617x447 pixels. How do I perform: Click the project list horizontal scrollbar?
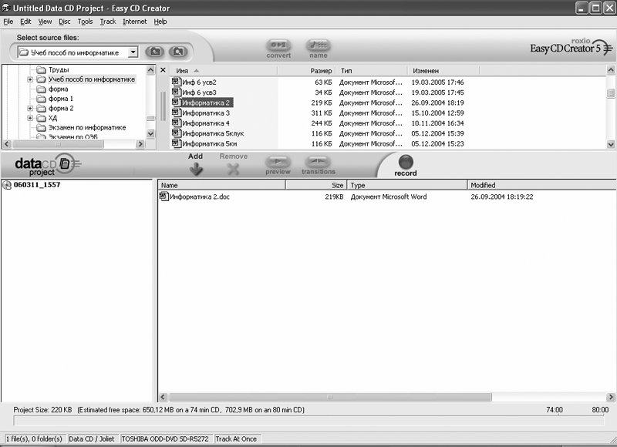click(330, 397)
